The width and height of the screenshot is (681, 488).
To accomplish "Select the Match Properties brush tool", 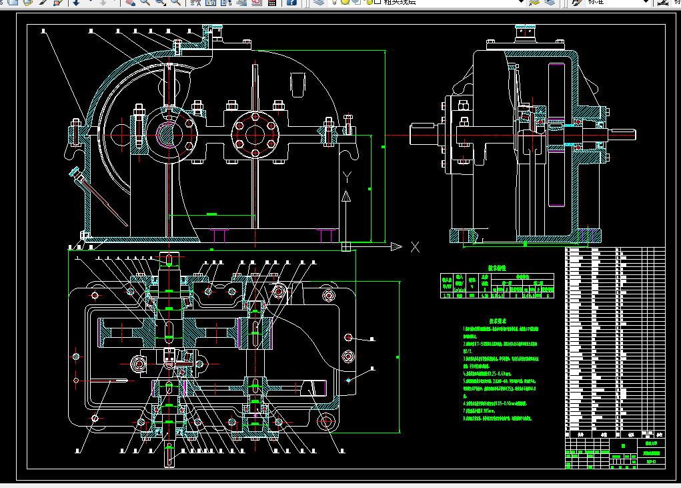I will pyautogui.click(x=43, y=3).
